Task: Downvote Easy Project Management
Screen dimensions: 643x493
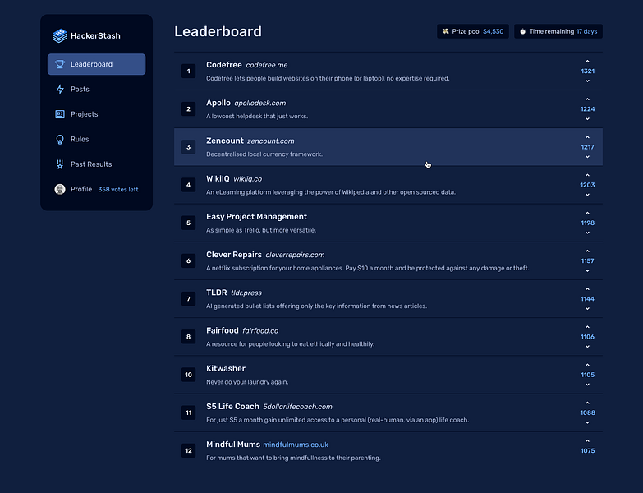Action: (x=587, y=233)
